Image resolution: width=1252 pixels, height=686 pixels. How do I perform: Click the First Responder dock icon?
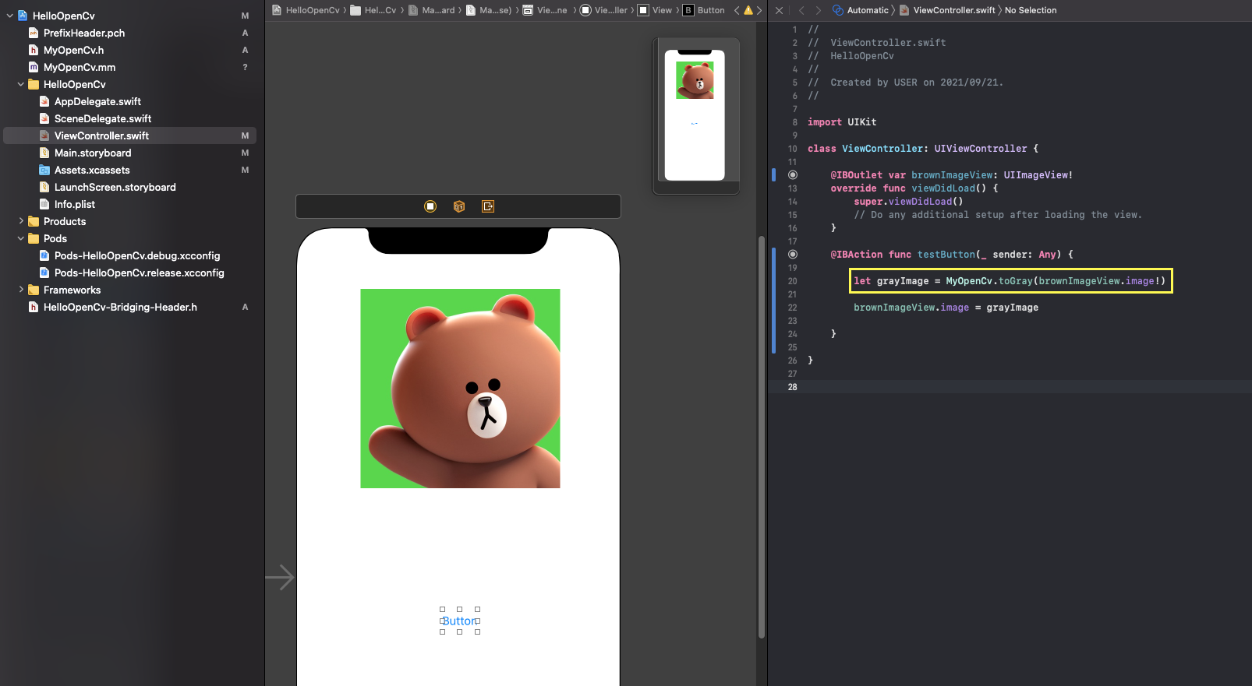459,206
